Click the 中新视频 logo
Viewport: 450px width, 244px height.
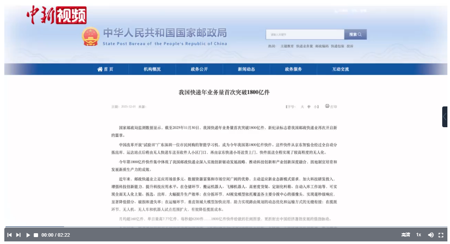tap(57, 15)
